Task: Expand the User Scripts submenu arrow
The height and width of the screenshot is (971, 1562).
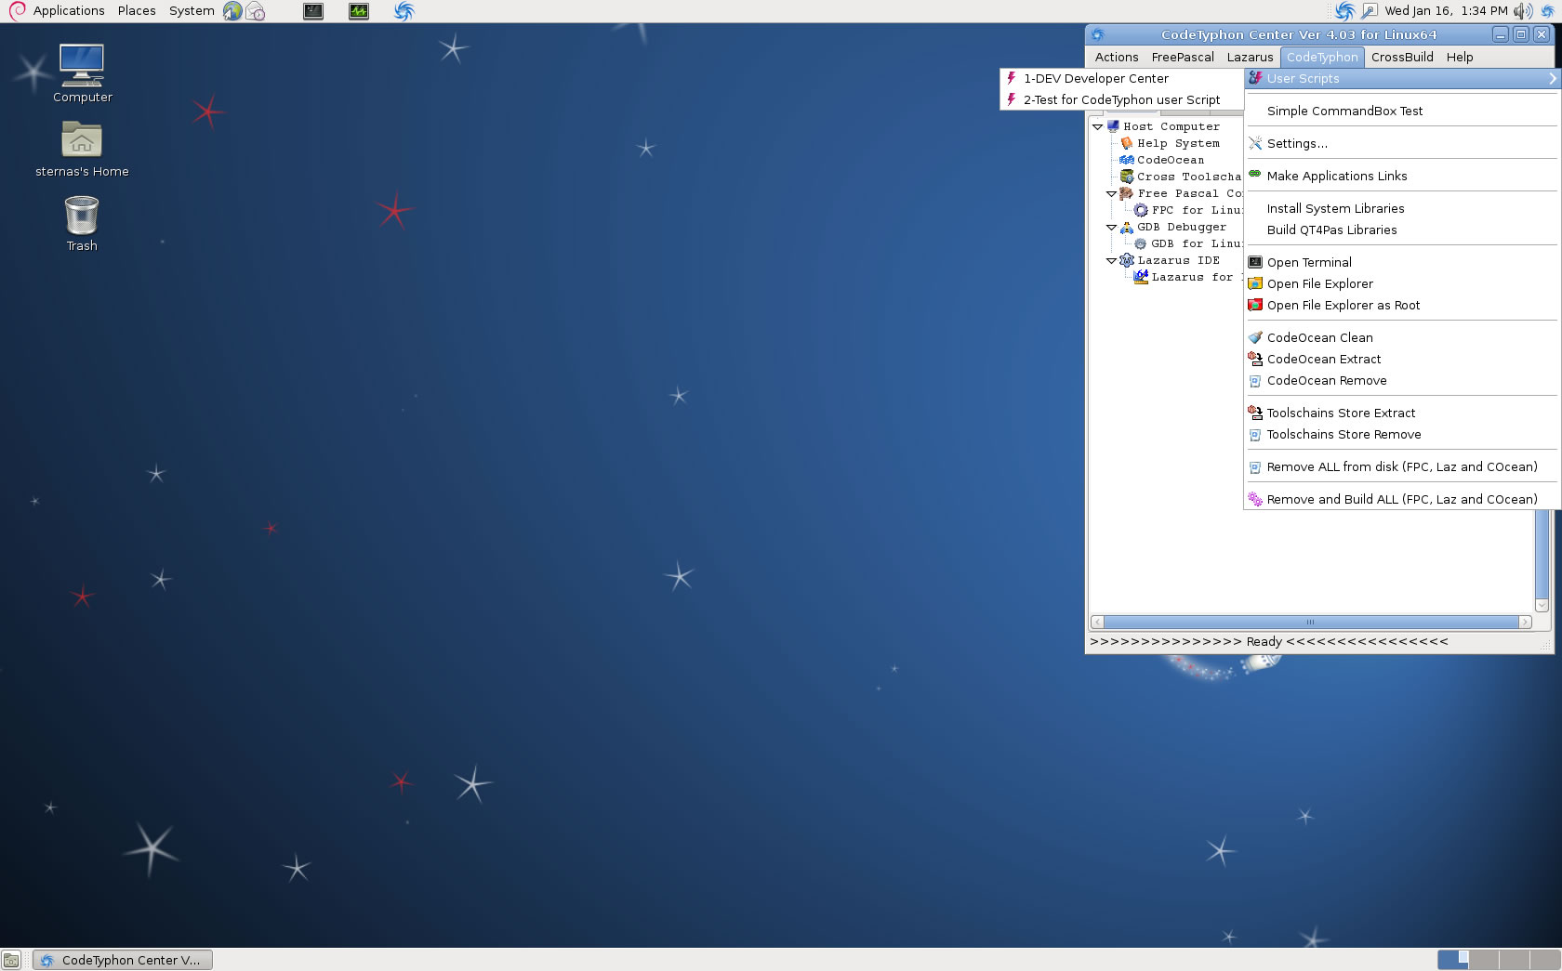Action: click(x=1552, y=79)
